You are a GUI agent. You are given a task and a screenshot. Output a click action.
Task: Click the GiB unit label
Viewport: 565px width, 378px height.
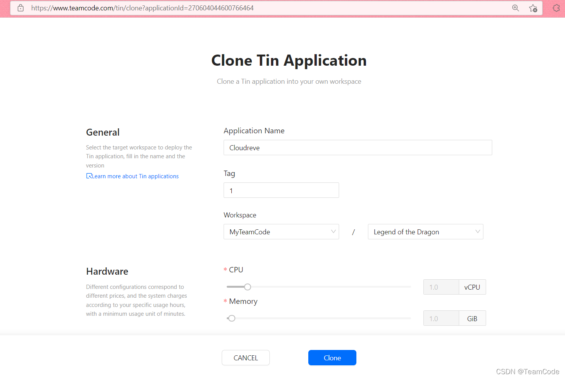click(x=472, y=318)
